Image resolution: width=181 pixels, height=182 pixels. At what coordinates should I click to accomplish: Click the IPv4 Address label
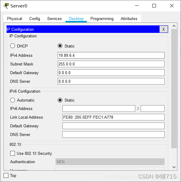[x=21, y=55]
